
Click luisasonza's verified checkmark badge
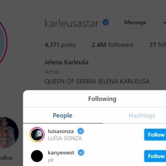pos(81,131)
